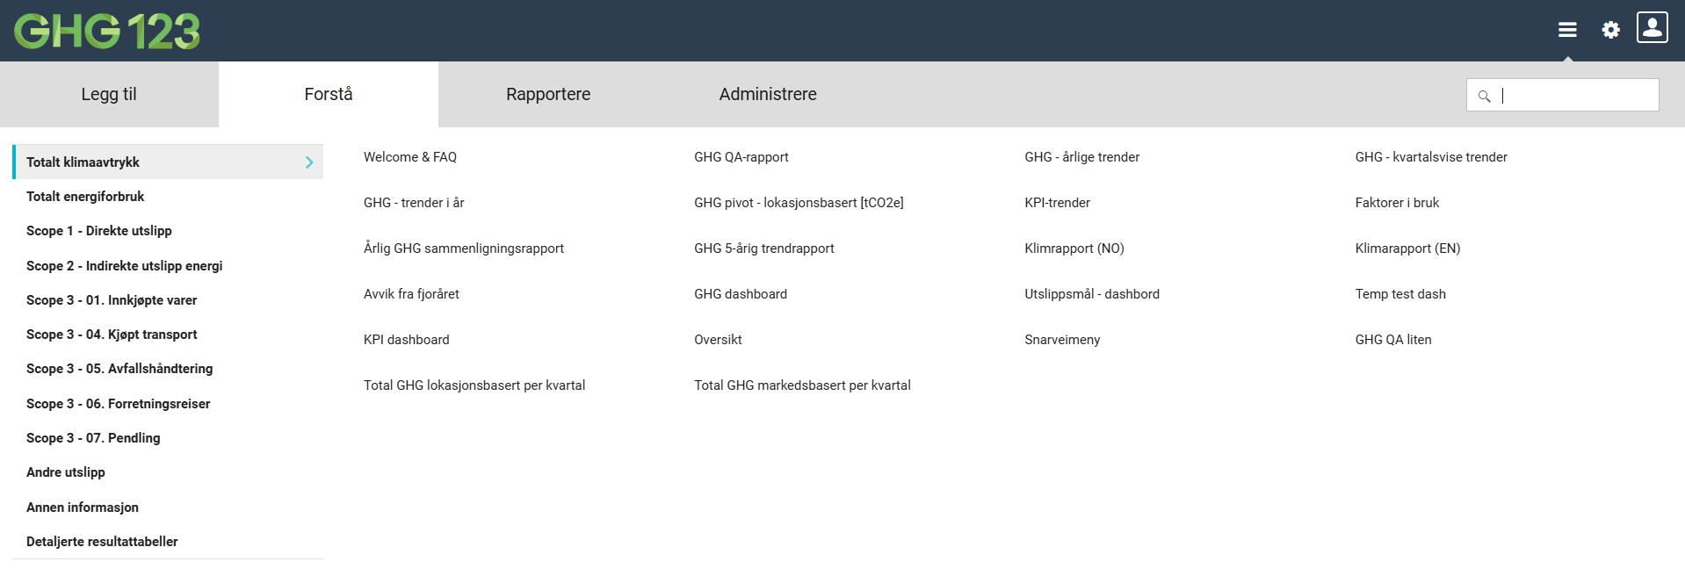Open the KPI dashboard link
1685x576 pixels.
click(x=407, y=340)
